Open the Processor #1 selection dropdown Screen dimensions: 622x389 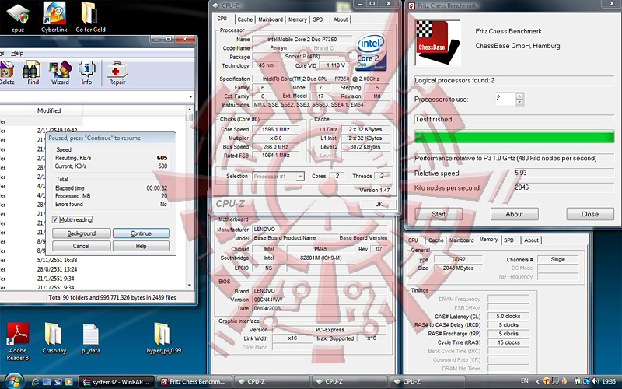pyautogui.click(x=300, y=177)
